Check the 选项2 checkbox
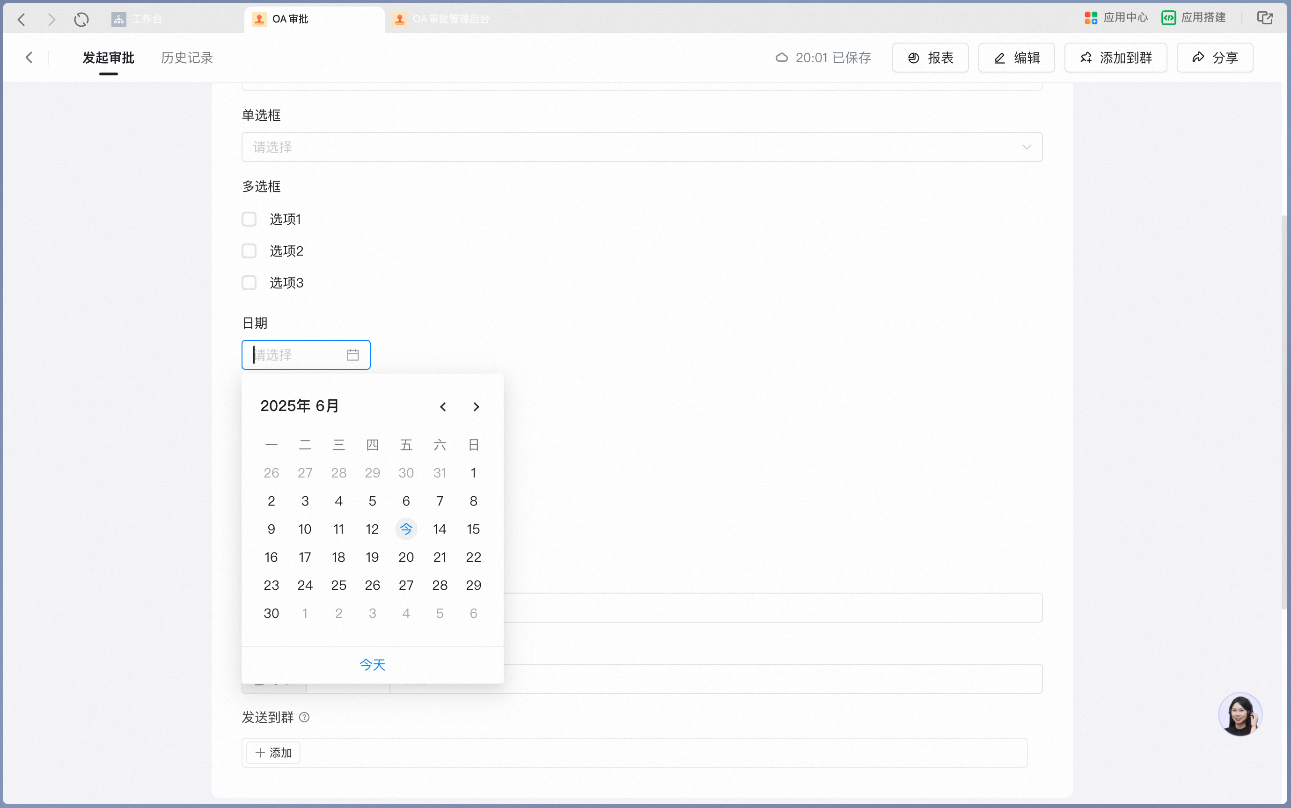Viewport: 1291px width, 808px height. (249, 250)
